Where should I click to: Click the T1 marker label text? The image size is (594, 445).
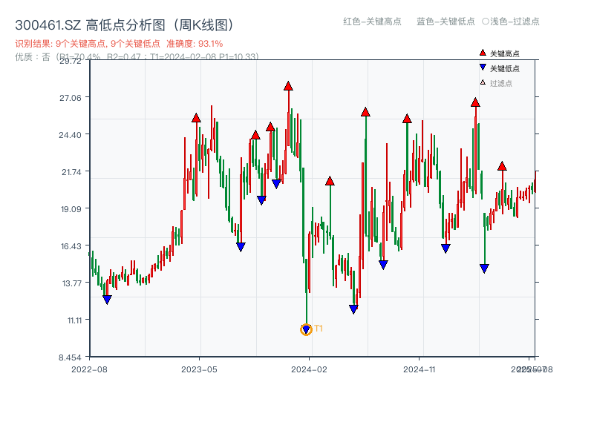point(318,326)
